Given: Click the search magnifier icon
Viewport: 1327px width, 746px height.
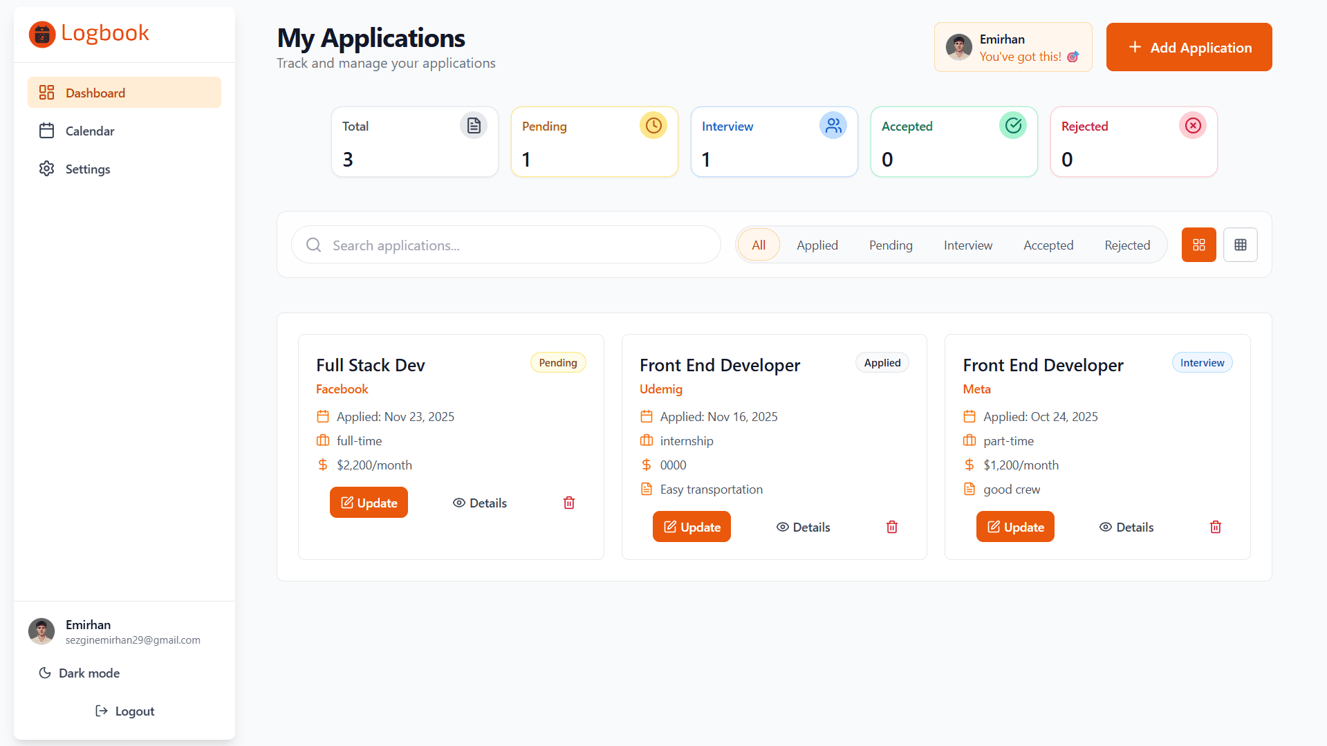Looking at the screenshot, I should [313, 245].
